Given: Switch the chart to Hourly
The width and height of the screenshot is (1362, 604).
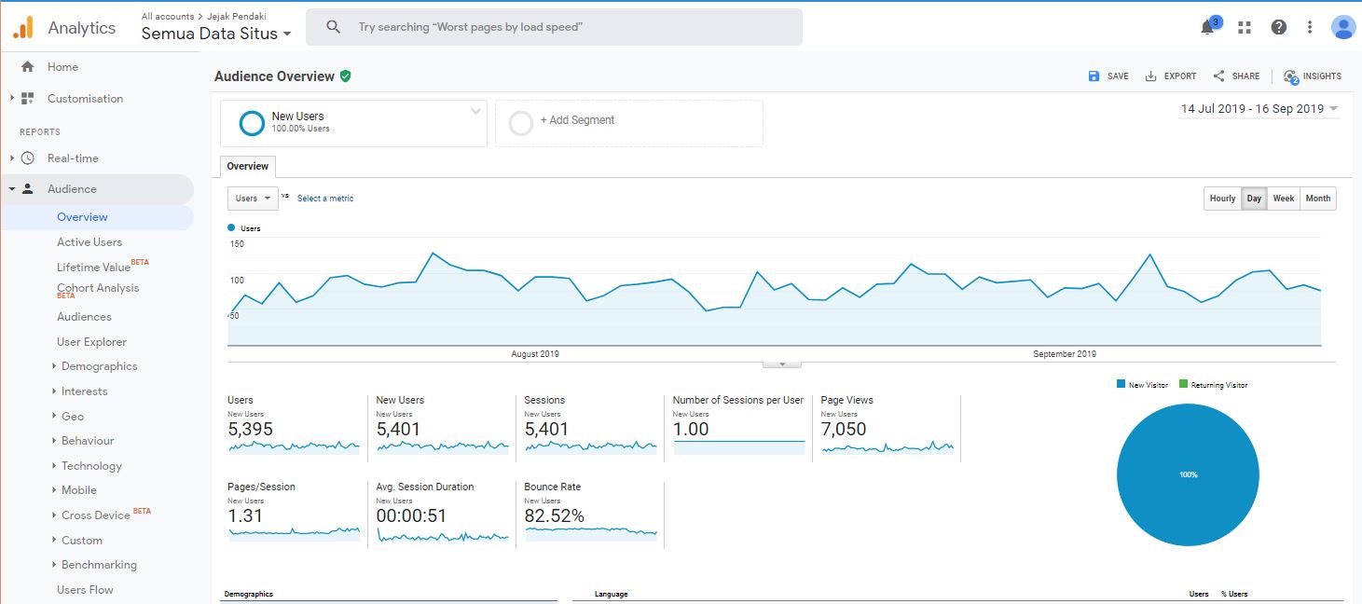Looking at the screenshot, I should pyautogui.click(x=1222, y=199).
